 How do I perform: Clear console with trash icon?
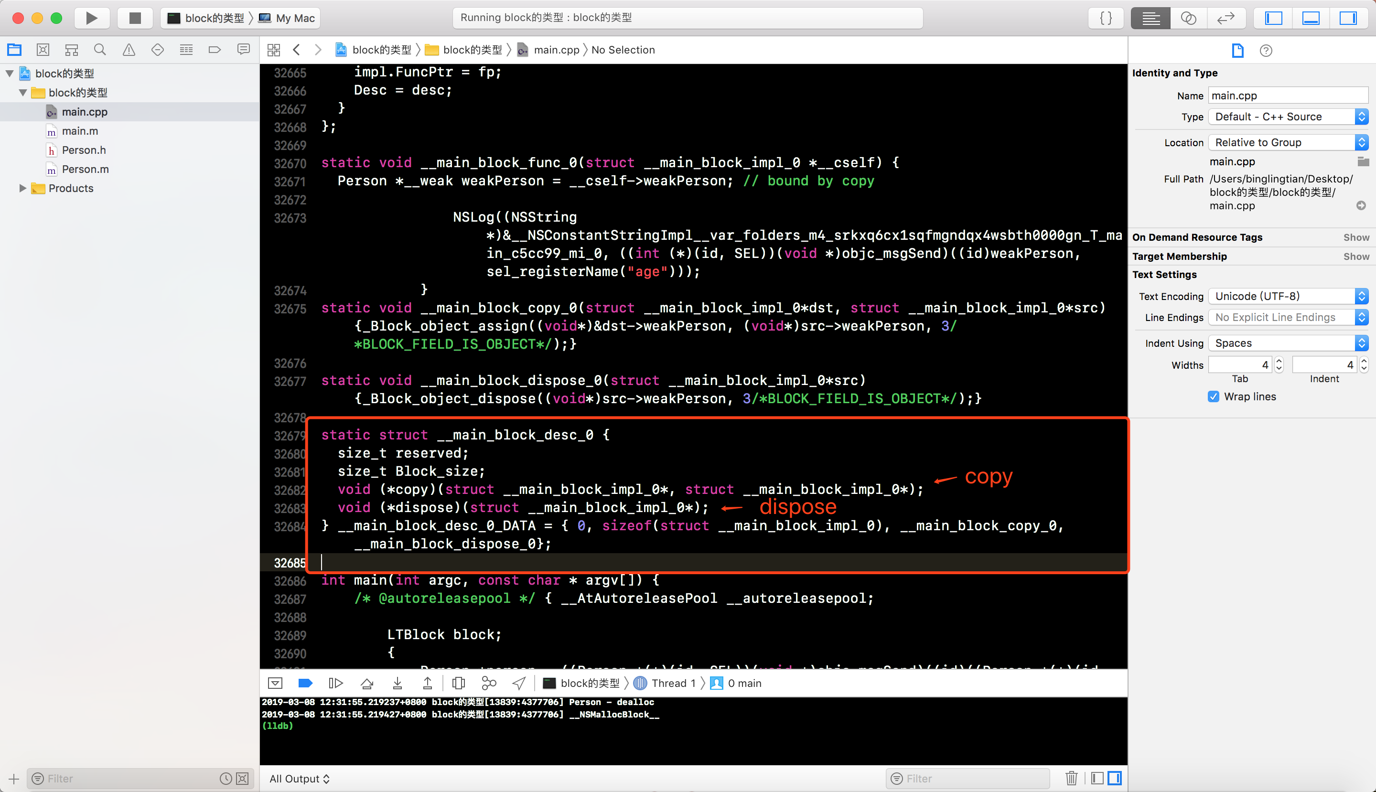coord(1071,779)
